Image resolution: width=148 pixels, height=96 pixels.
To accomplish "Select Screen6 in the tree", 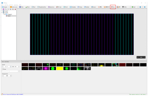I will pyautogui.click(x=6, y=13).
